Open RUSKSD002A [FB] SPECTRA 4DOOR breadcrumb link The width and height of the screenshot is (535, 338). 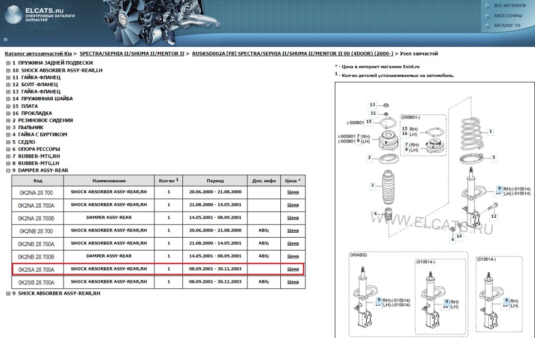[x=293, y=53]
